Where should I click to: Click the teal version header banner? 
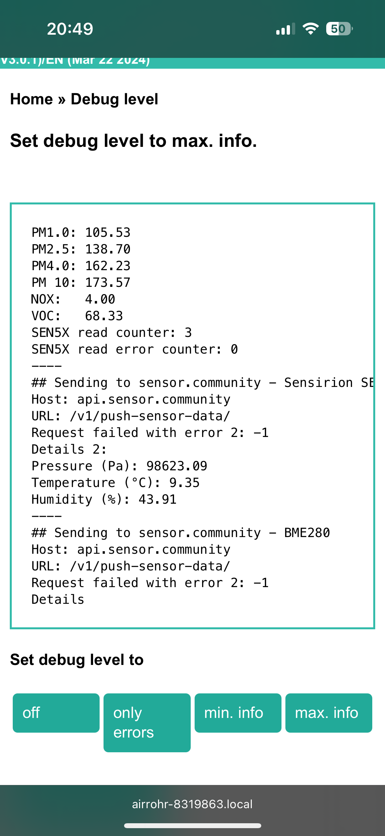(x=192, y=63)
